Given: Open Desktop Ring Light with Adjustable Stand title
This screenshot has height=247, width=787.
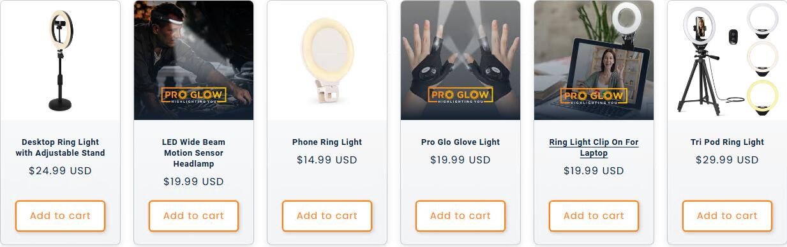Looking at the screenshot, I should 60,147.
